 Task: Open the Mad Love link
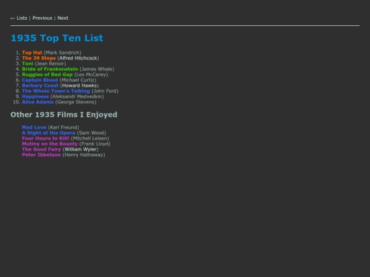coord(34,127)
